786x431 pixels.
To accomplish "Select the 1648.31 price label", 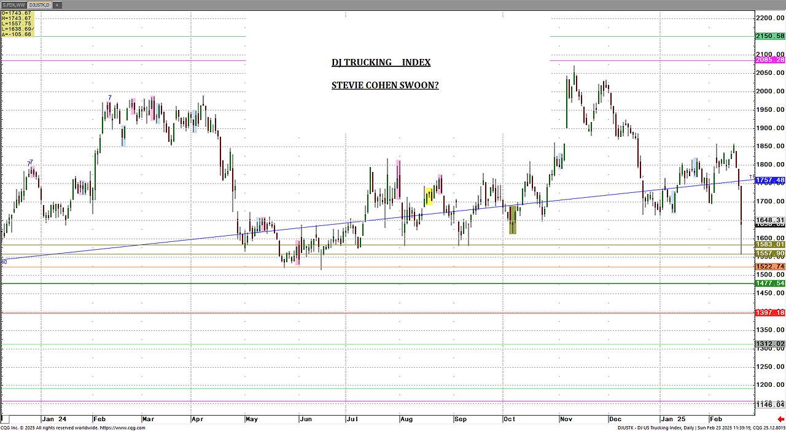I will point(770,220).
